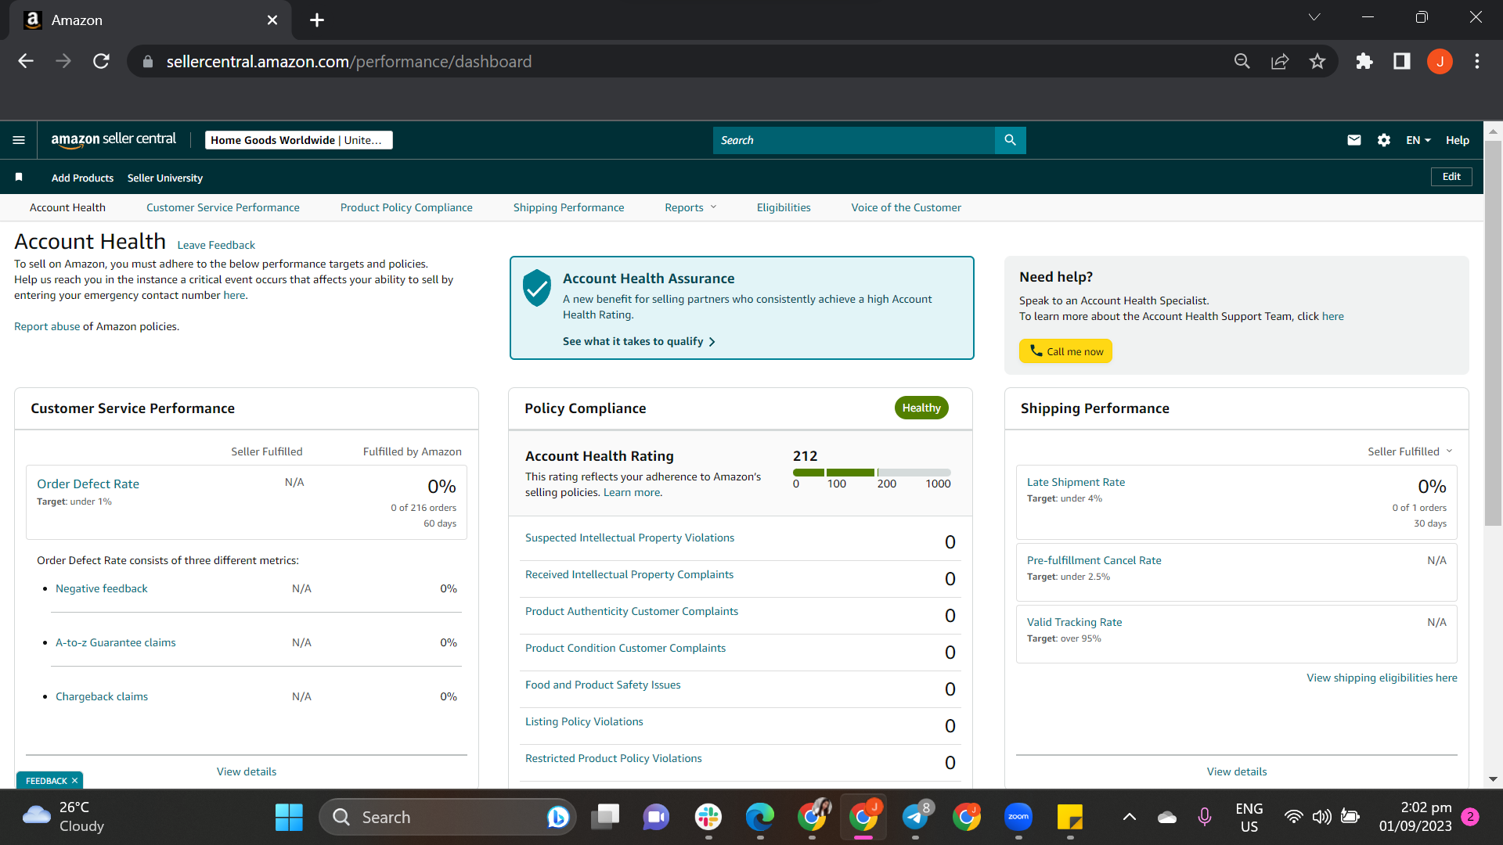This screenshot has width=1503, height=845.
Task: Open the Add Products link
Action: 82,178
